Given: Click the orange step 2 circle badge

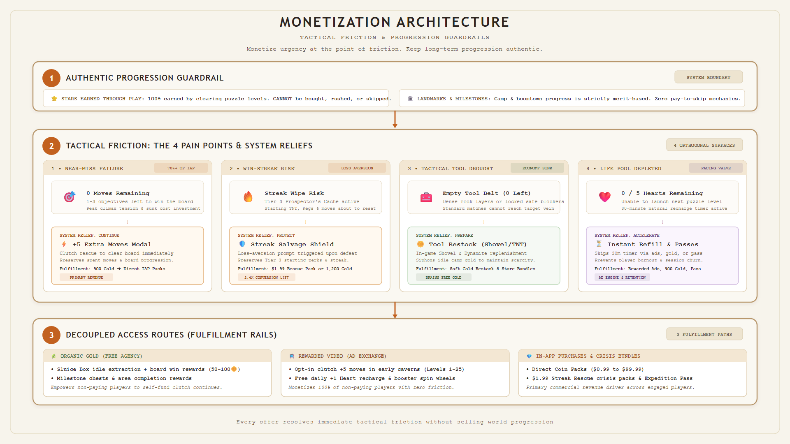Looking at the screenshot, I should click(x=51, y=146).
